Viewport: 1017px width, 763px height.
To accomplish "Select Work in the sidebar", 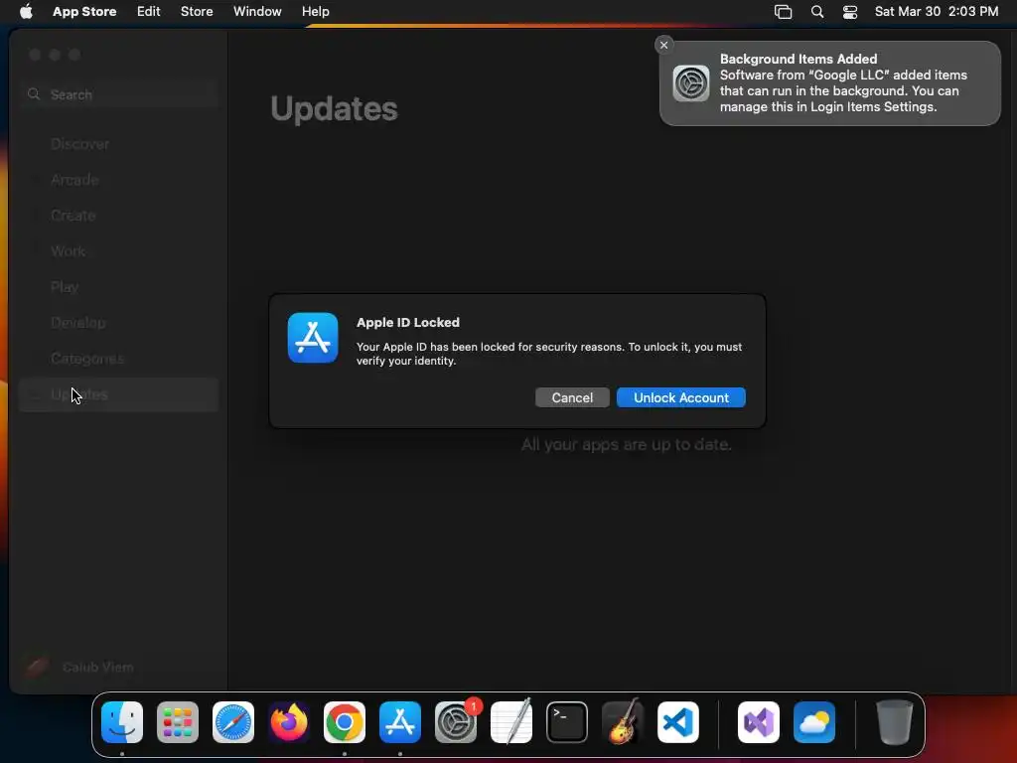I will [x=119, y=251].
